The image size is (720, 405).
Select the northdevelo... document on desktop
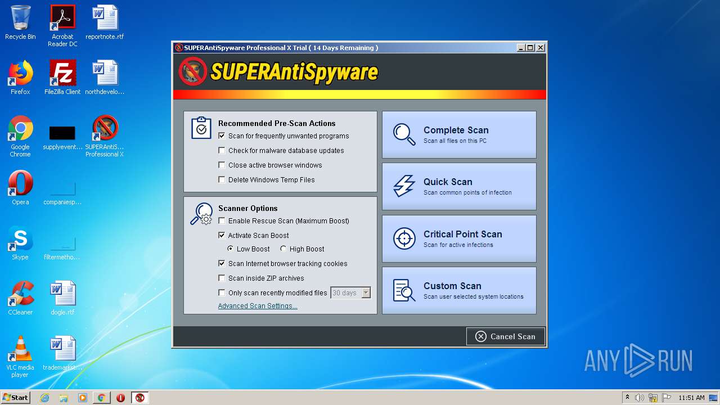105,78
